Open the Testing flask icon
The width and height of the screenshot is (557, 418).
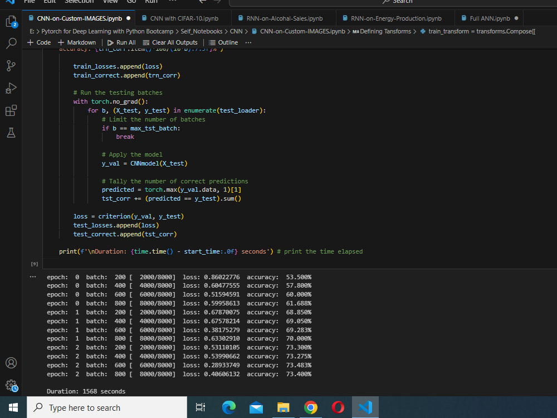click(11, 133)
